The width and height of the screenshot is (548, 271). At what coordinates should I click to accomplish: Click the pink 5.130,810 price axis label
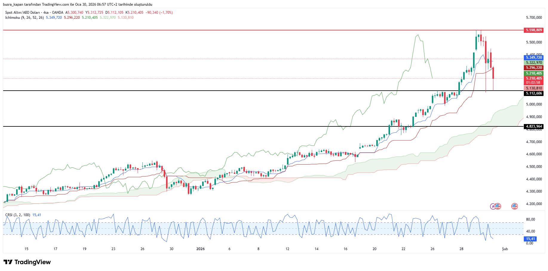(534, 88)
